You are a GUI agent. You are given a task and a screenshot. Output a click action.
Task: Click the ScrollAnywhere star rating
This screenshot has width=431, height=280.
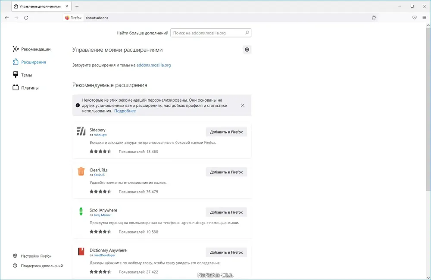point(100,232)
